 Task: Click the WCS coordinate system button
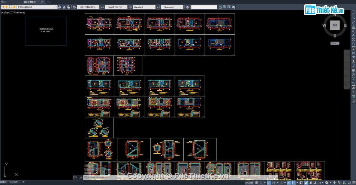[334, 43]
